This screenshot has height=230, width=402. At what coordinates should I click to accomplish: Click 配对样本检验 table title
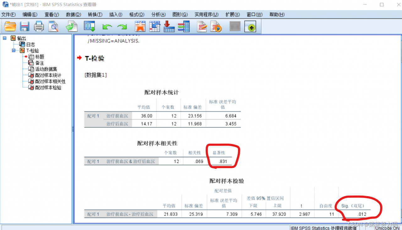pos(227,181)
